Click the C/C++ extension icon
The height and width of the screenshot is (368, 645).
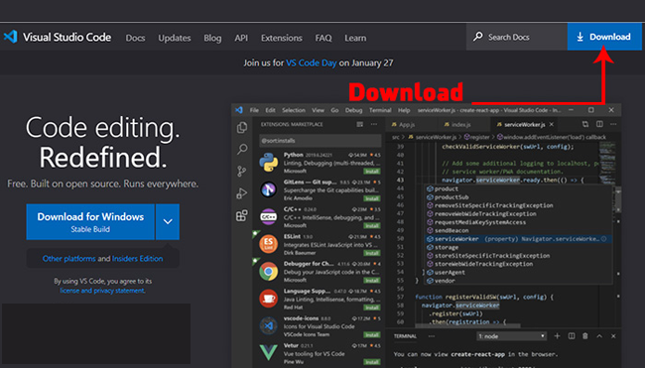coord(269,216)
